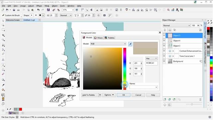The width and height of the screenshot is (213, 120).
Task: Click Cancel in the Foreground Color dialog
Action: [x=138, y=95]
